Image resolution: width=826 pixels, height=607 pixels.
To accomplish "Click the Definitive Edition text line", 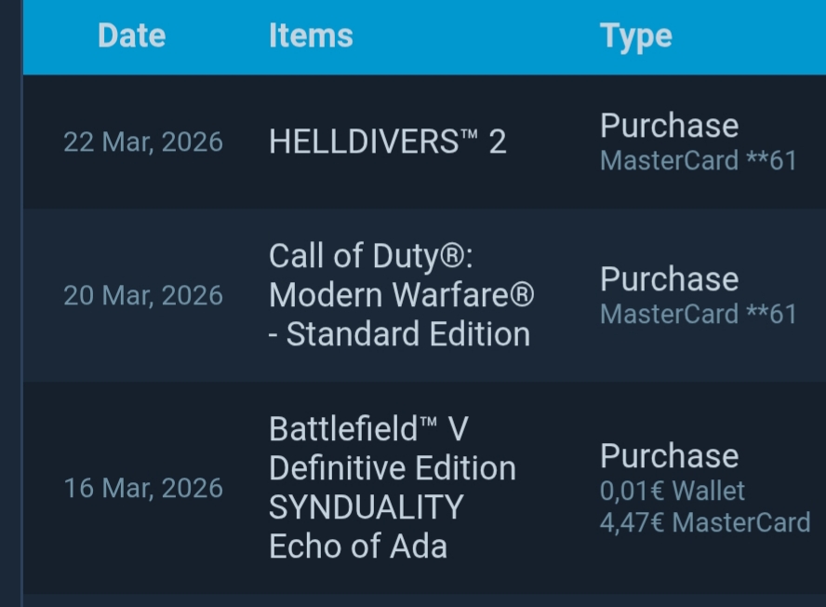I will [x=393, y=468].
